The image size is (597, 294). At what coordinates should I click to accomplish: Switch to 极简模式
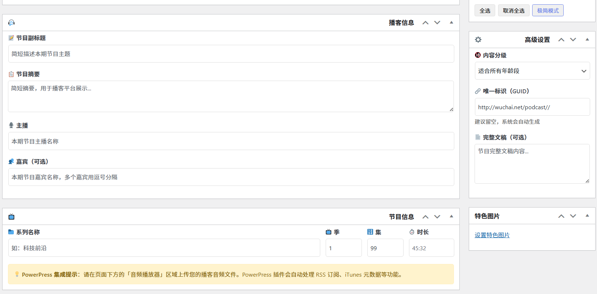click(548, 10)
